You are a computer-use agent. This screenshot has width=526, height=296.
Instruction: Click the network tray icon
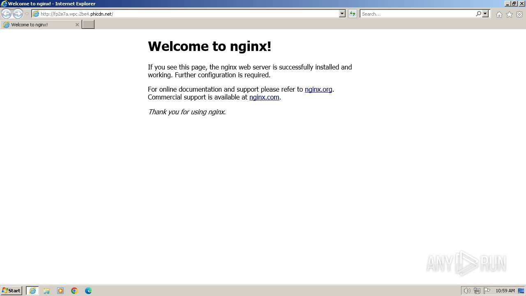477,291
